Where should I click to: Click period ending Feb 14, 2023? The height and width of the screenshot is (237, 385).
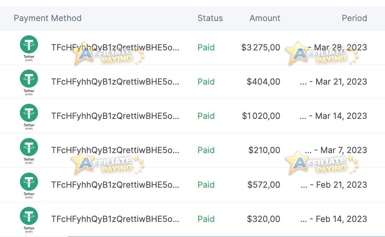[334, 219]
